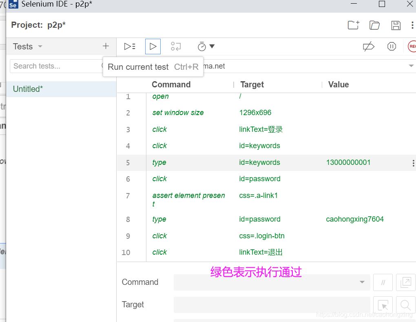Click Run all tests icon

130,47
